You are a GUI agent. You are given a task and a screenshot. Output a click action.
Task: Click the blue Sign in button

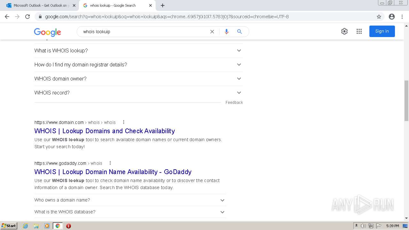pos(382,31)
